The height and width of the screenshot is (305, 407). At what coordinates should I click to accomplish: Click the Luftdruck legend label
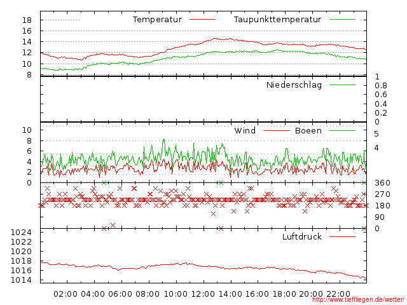click(302, 236)
